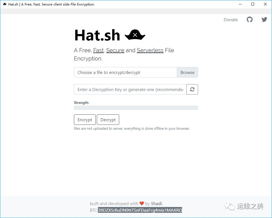Screen dimensions: 272x218
Task: Click the Strength progress bar
Action: tap(136, 108)
